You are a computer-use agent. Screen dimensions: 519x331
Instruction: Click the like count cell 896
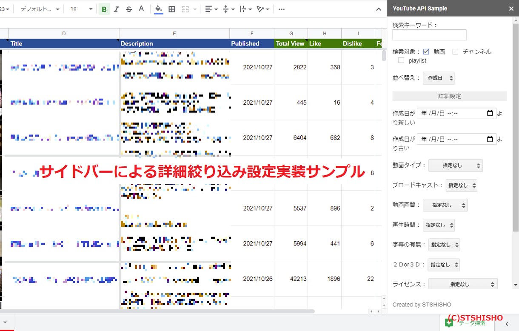(325, 208)
